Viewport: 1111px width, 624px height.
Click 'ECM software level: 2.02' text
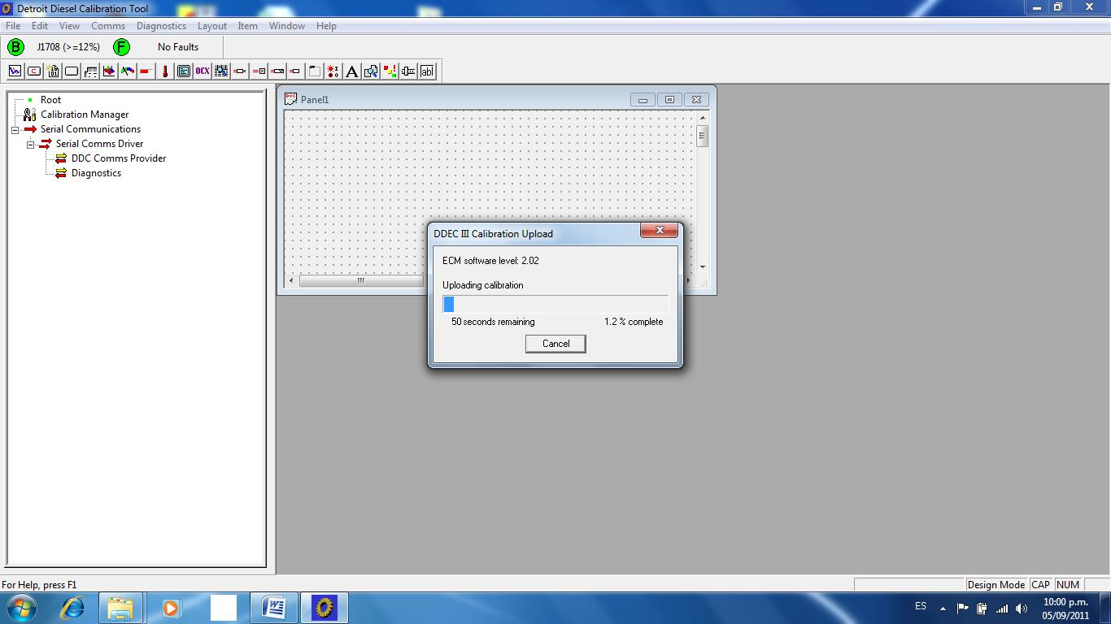490,261
